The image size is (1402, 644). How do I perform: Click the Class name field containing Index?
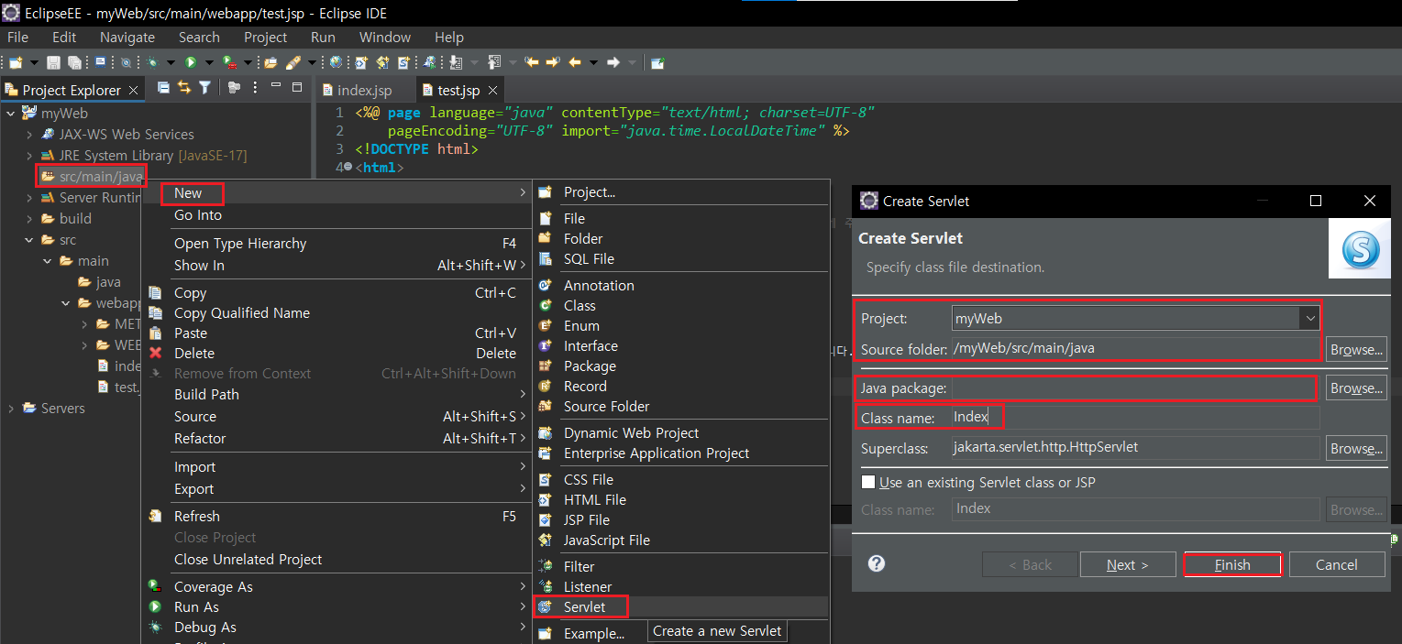[1135, 418]
